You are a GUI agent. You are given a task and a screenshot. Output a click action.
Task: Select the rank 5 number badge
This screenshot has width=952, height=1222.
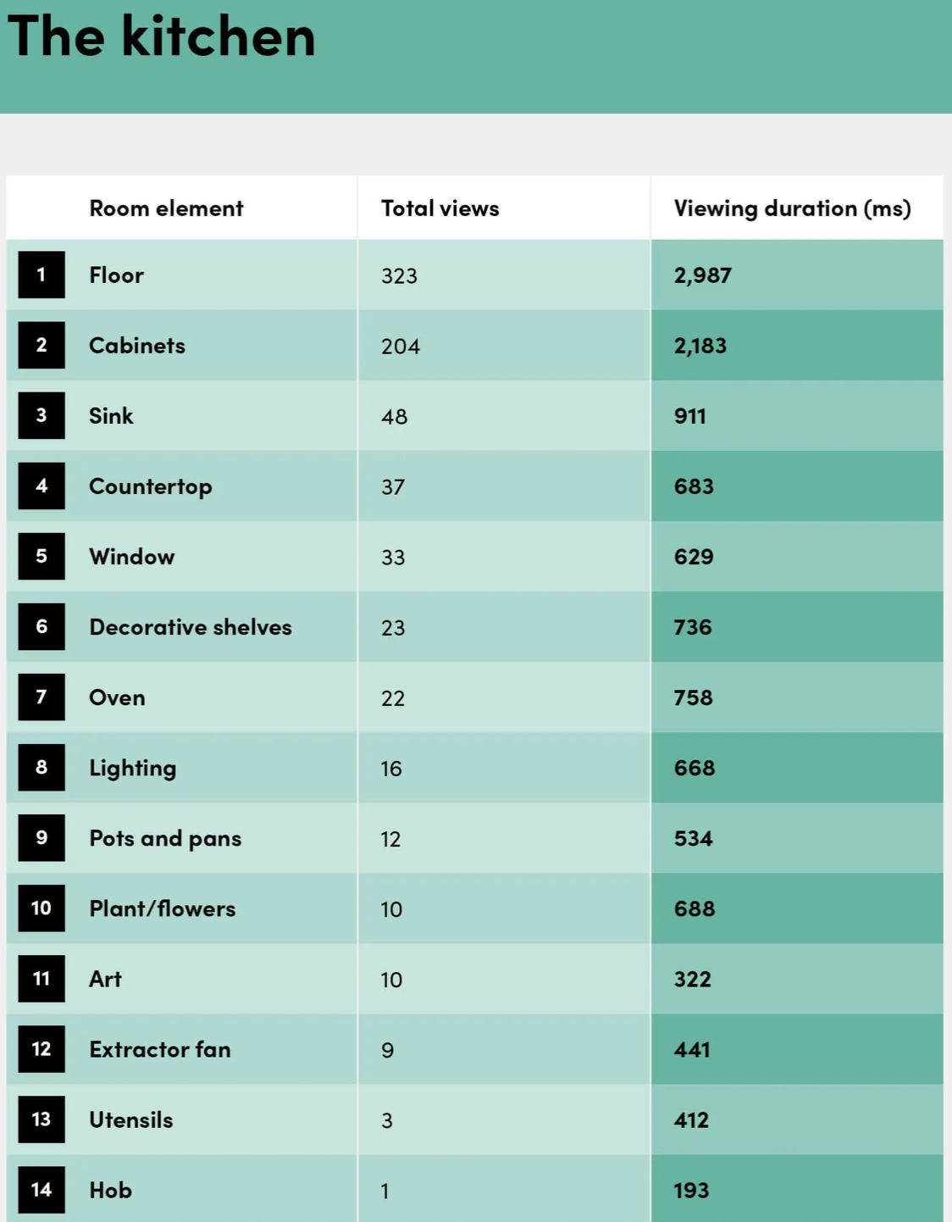click(x=41, y=556)
